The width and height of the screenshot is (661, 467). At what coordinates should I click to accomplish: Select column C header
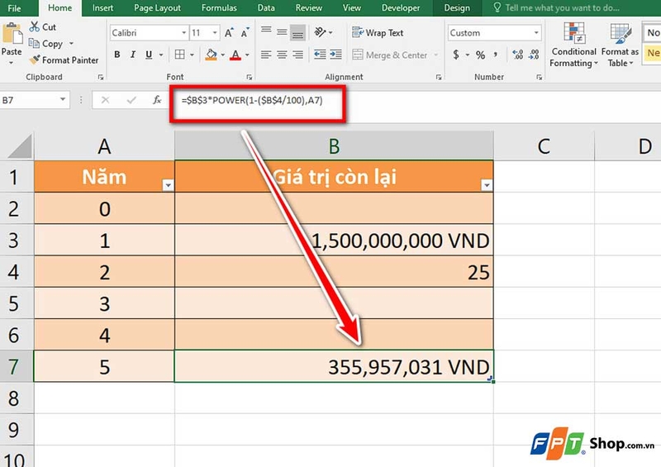coord(544,146)
